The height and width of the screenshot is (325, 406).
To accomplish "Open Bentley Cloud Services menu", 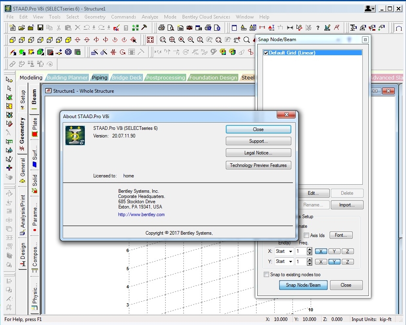I will (206, 17).
